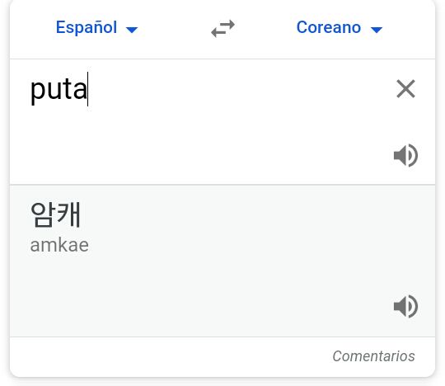Open the Español source language dropdown arrow
Viewport: 445px width, 386px height.
132,29
